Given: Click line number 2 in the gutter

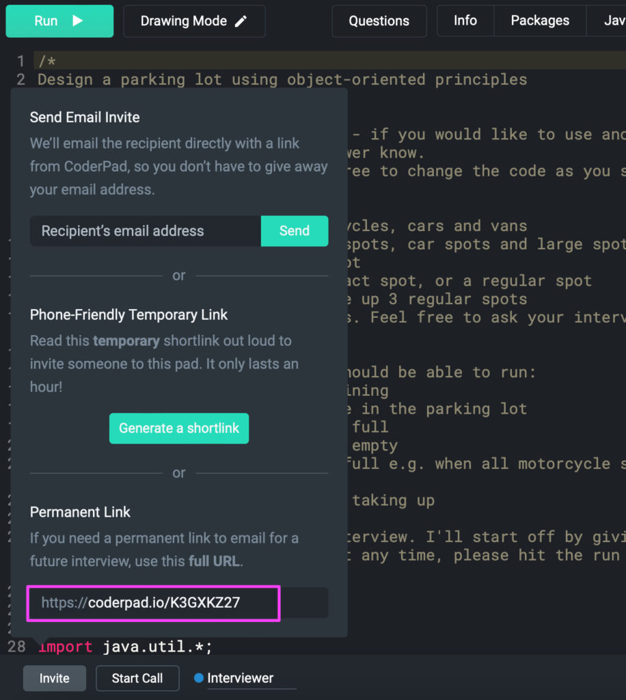Looking at the screenshot, I should click(x=21, y=79).
